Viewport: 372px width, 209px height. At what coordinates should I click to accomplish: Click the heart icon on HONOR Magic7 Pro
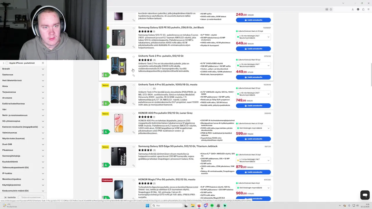(134, 180)
